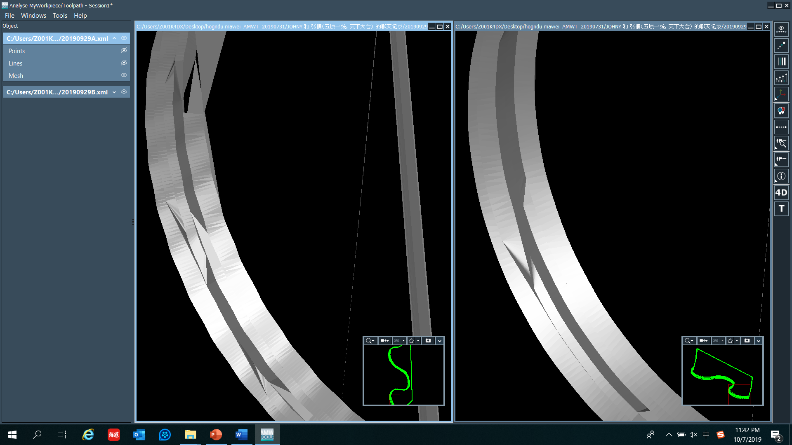Image resolution: width=792 pixels, height=445 pixels.
Task: Open the scatter points tool
Action: pyautogui.click(x=781, y=46)
